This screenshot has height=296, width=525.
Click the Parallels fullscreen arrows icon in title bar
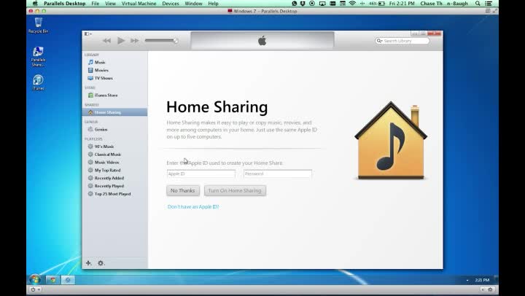pyautogui.click(x=495, y=11)
